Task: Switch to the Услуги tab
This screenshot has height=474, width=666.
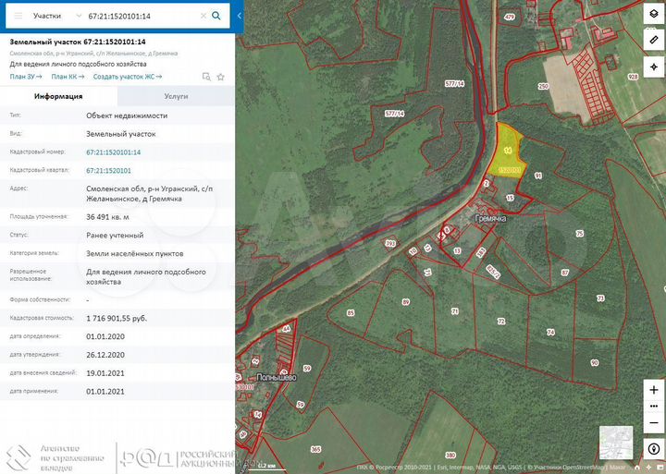Action: 176,96
